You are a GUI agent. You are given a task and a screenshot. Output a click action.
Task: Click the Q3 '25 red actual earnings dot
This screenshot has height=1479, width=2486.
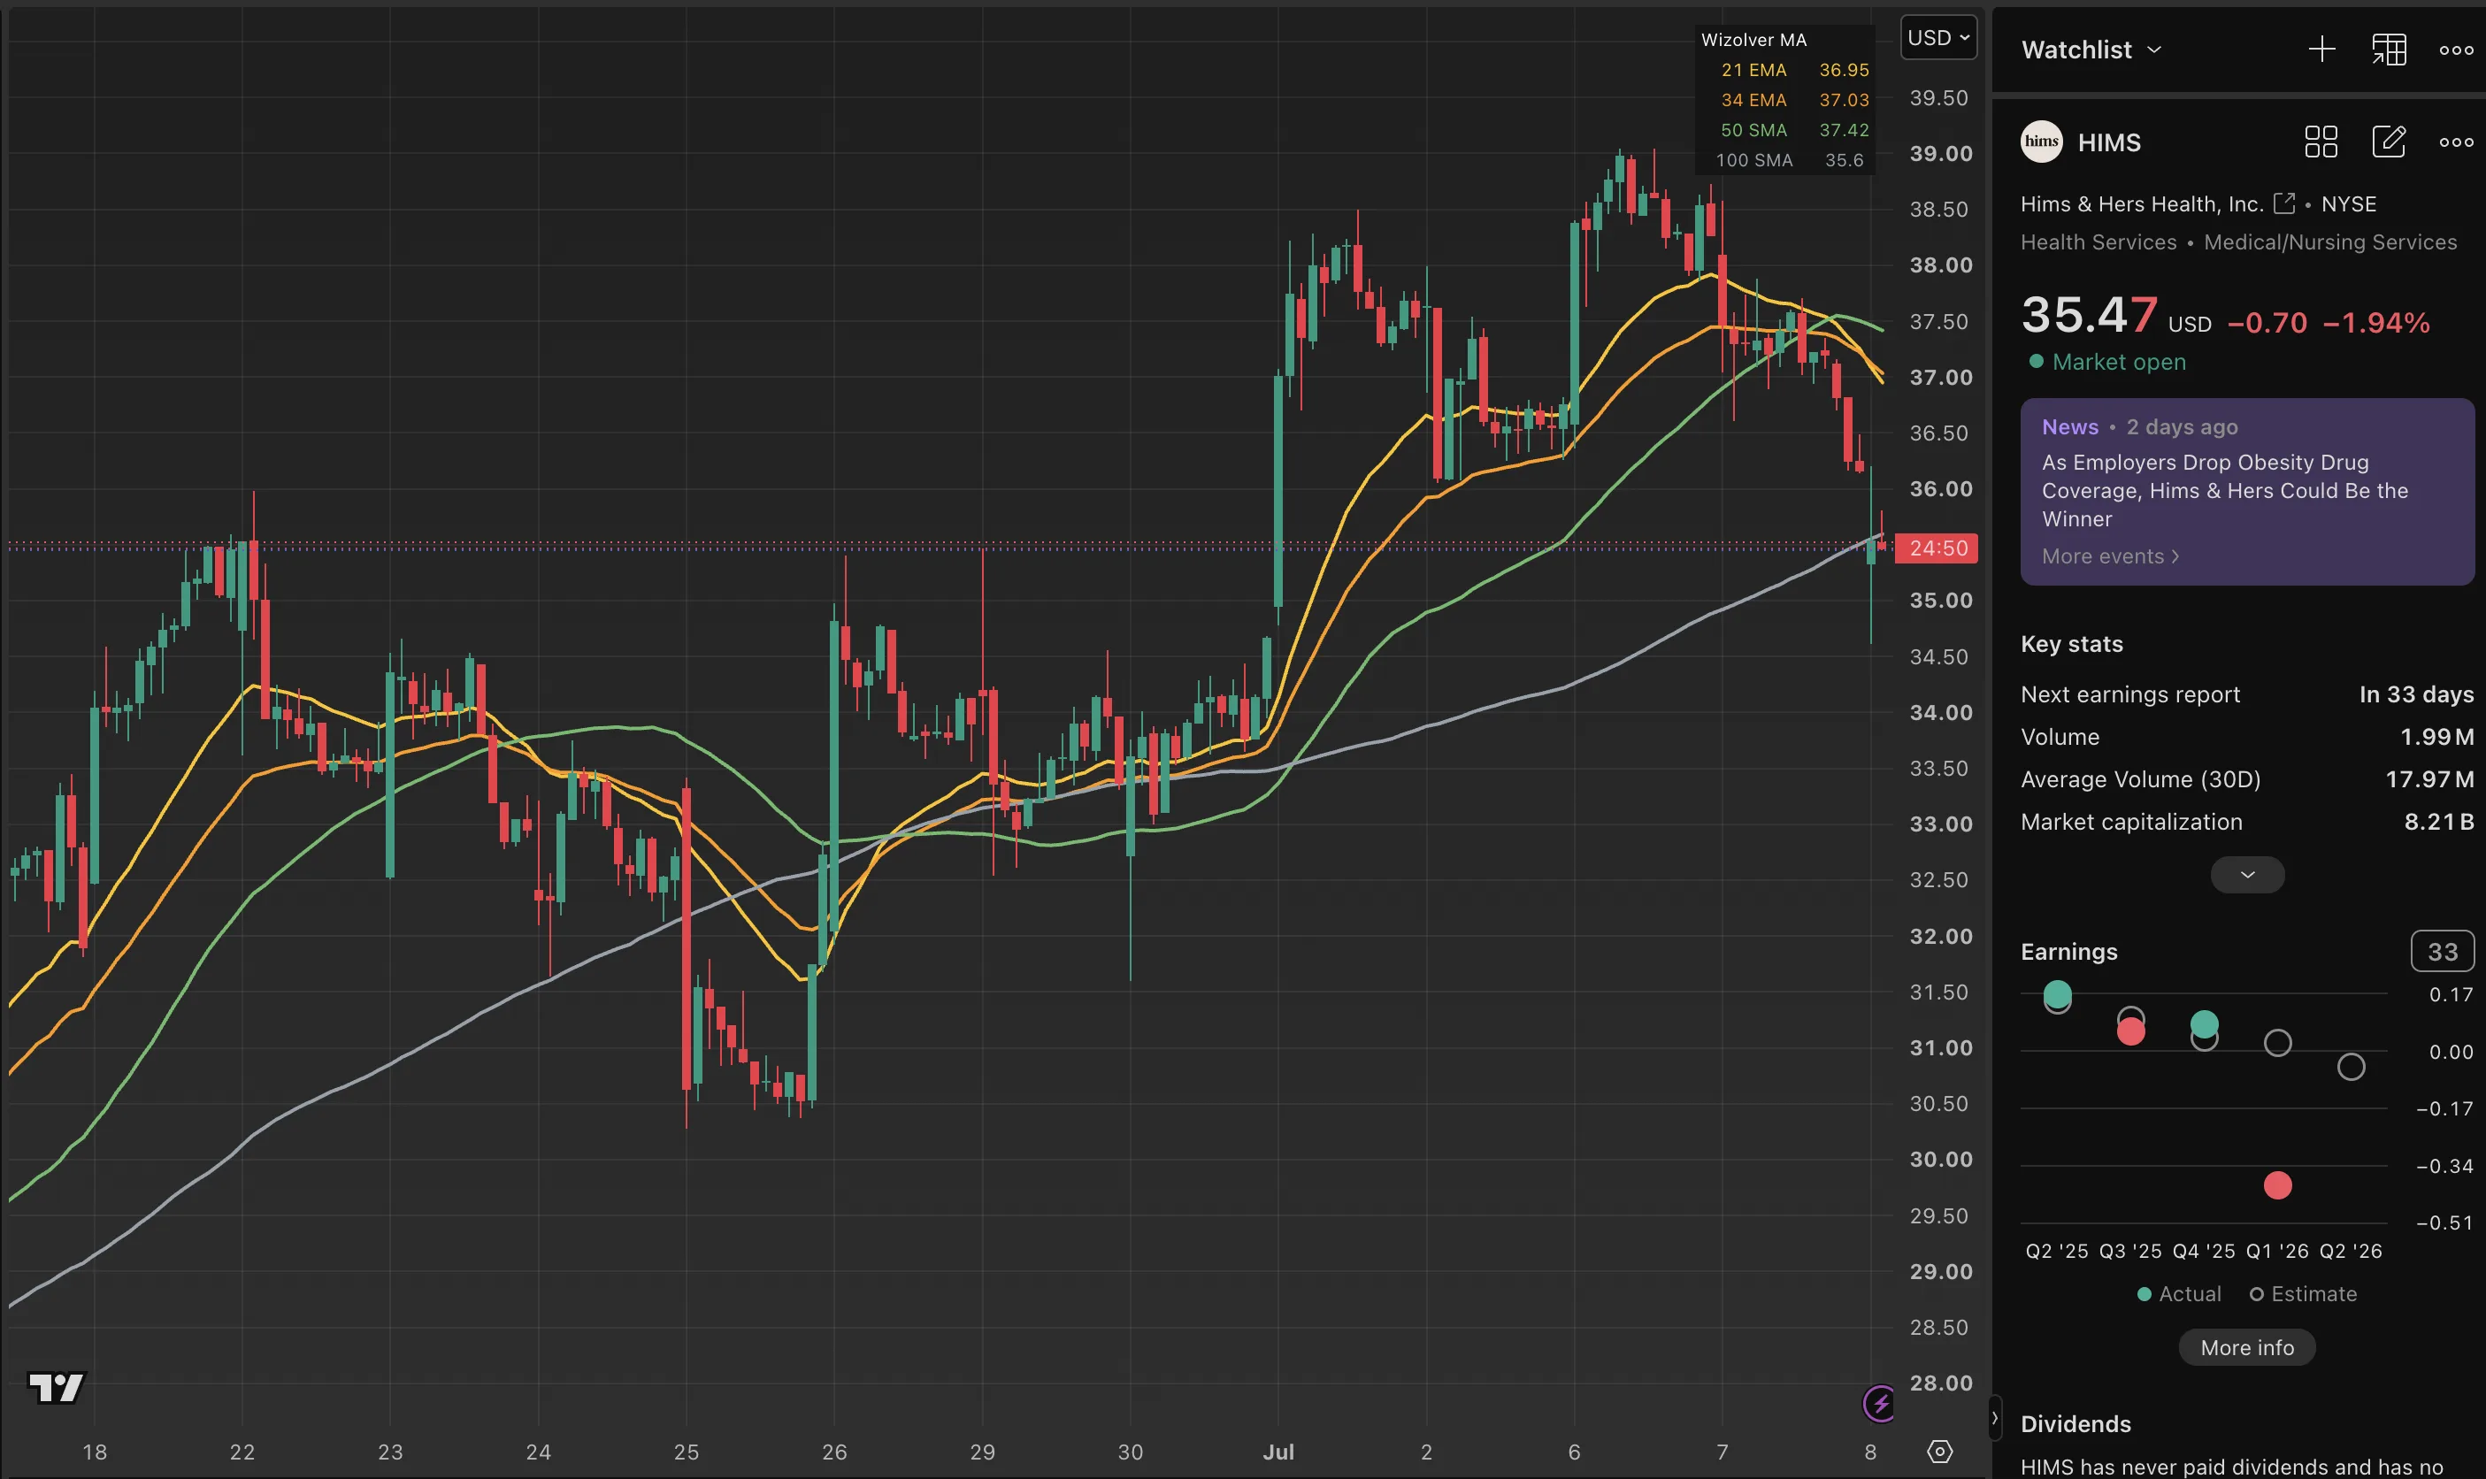tap(2131, 1031)
